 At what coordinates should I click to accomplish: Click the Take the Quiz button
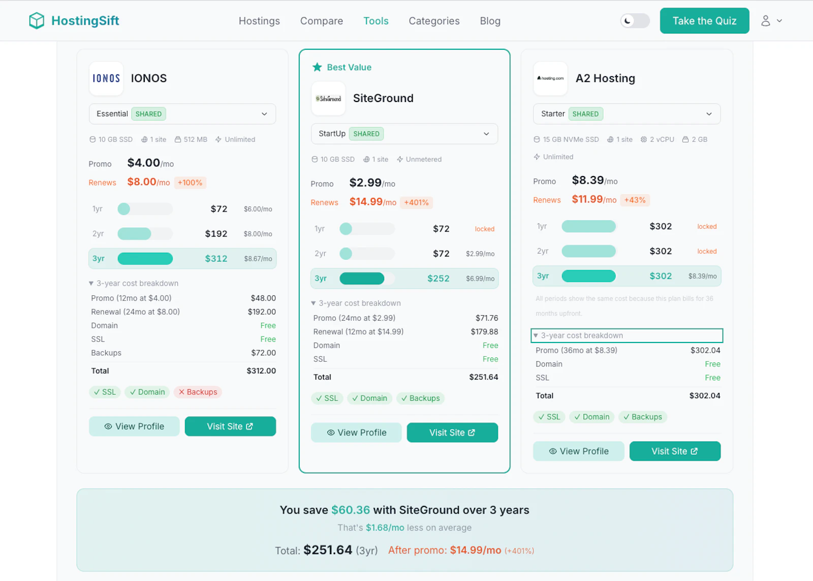[x=704, y=21]
